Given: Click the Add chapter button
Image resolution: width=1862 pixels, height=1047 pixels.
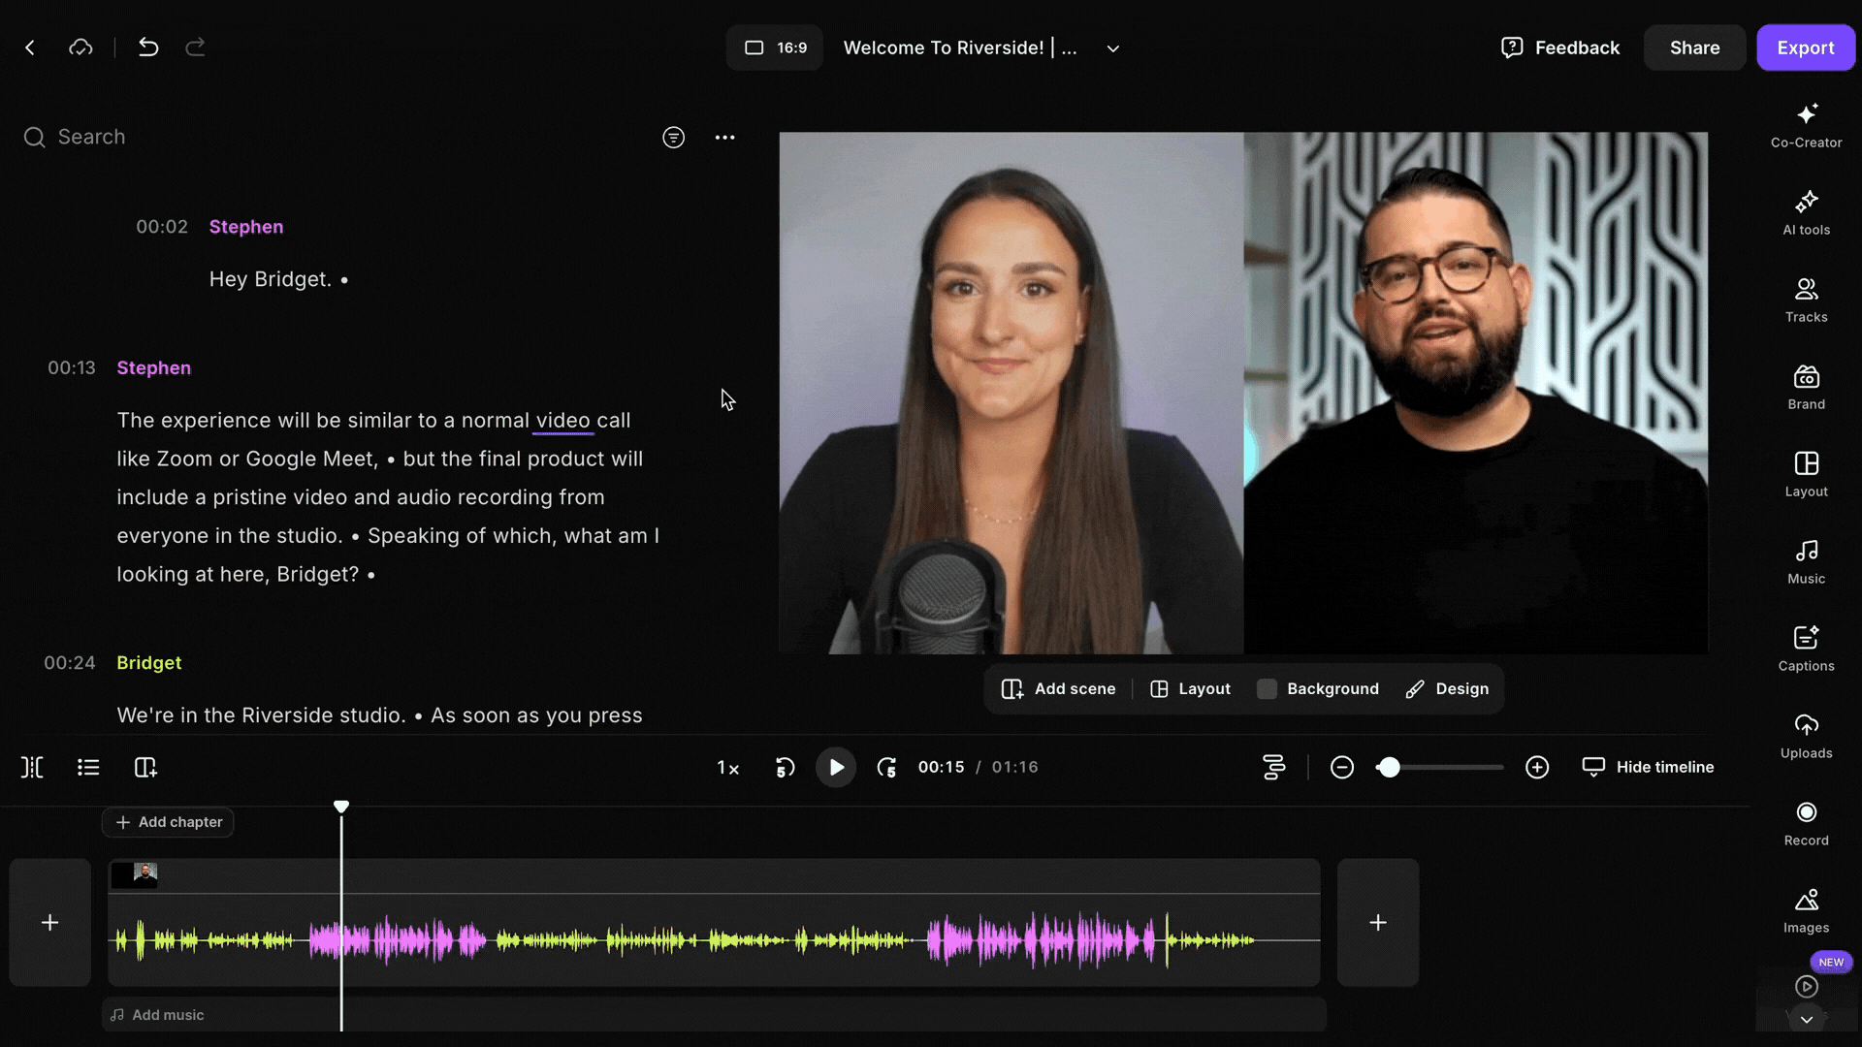Looking at the screenshot, I should (168, 822).
